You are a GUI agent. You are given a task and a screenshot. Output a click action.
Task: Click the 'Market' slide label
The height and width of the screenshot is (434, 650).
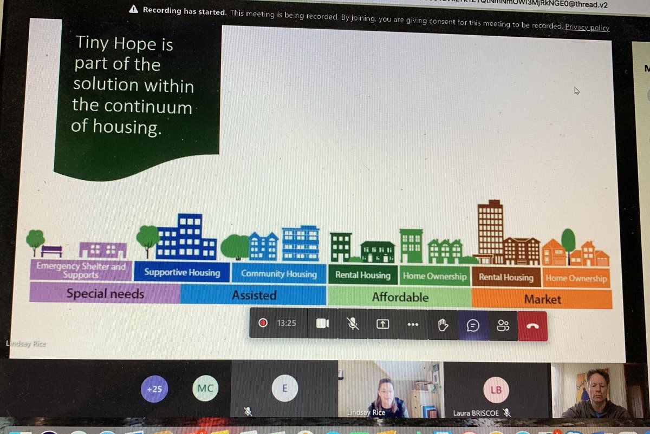[542, 299]
